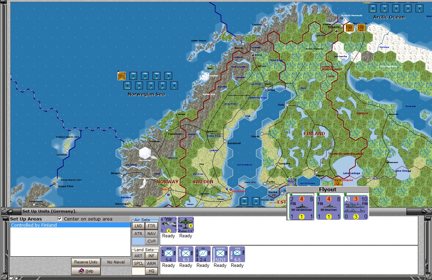Click the SWEDEN country label on map
Viewport: 432px width, 280px height.
point(203,182)
